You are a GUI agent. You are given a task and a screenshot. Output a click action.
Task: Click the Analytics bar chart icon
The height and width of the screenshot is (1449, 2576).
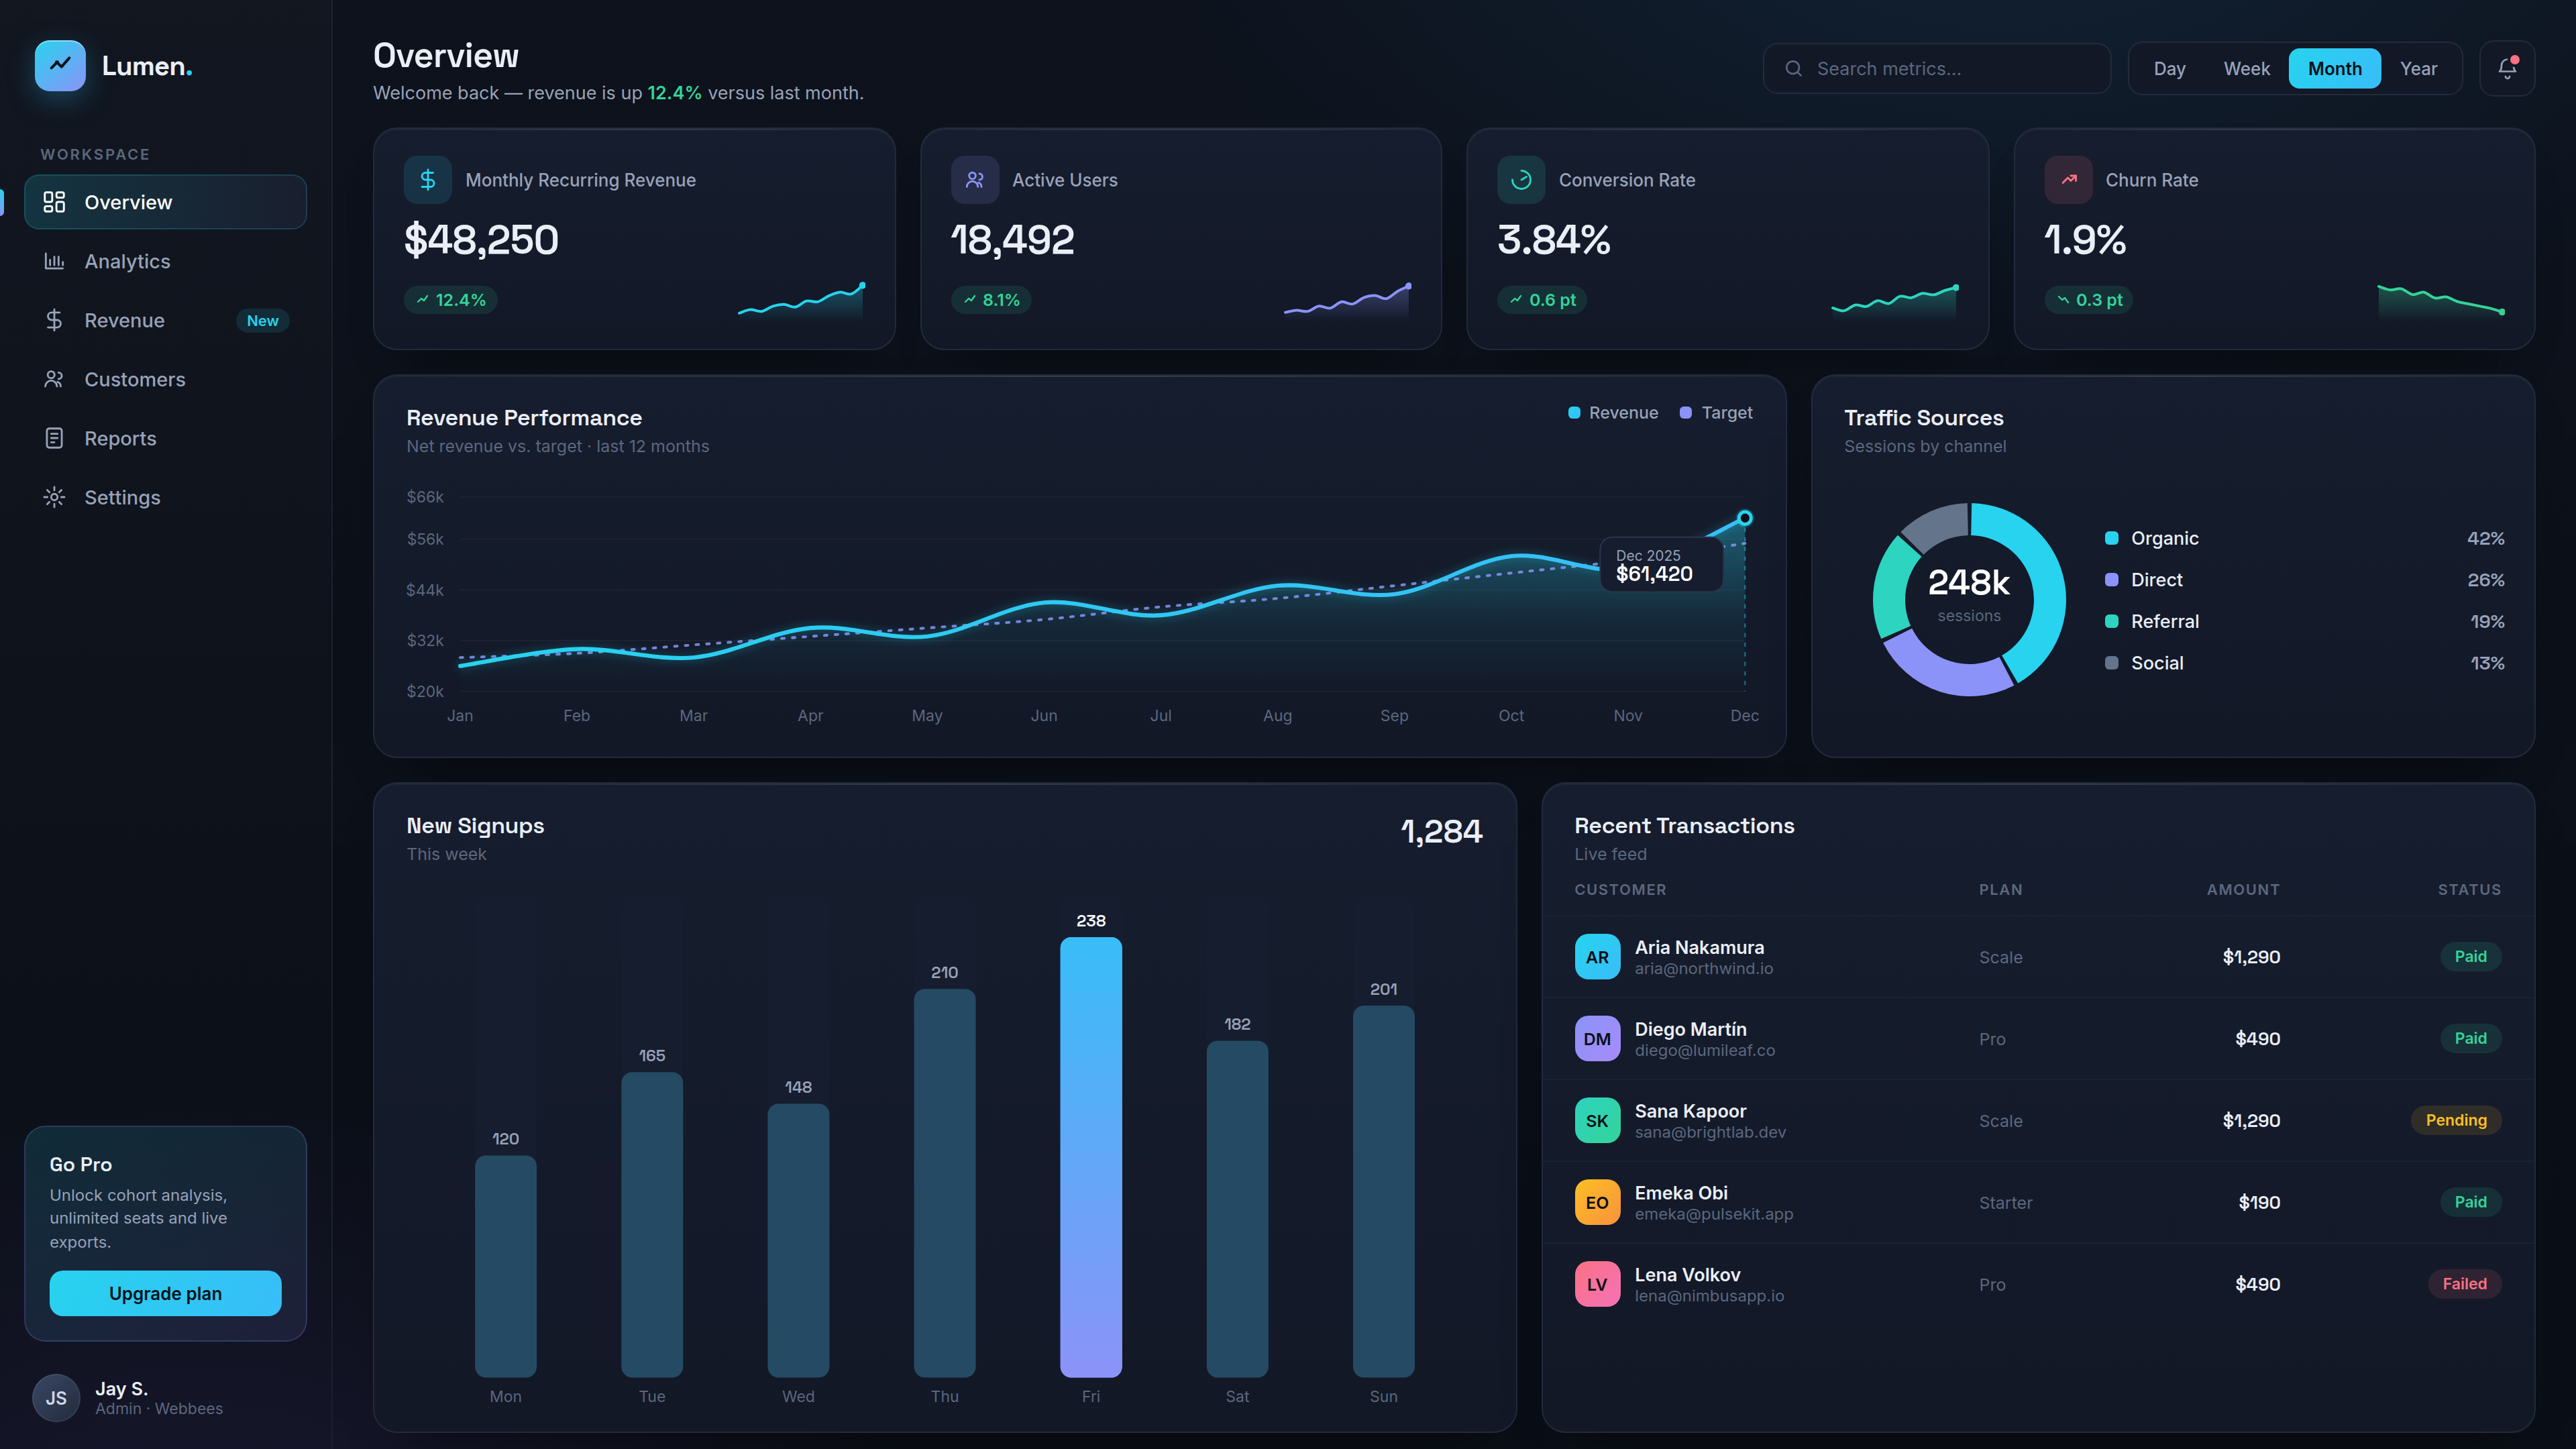pos(54,261)
